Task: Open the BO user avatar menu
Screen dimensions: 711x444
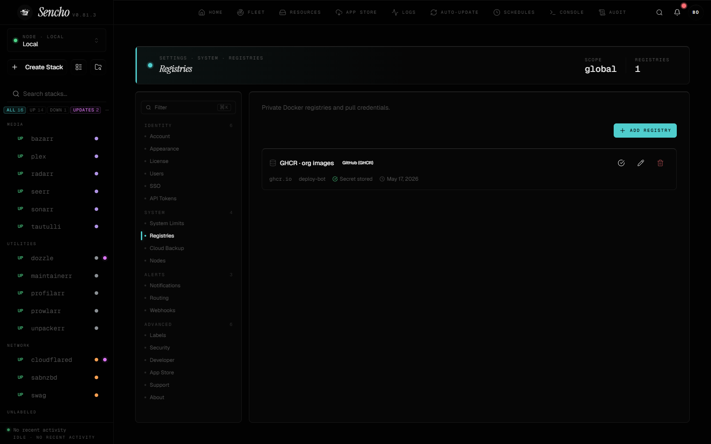Action: (695, 12)
